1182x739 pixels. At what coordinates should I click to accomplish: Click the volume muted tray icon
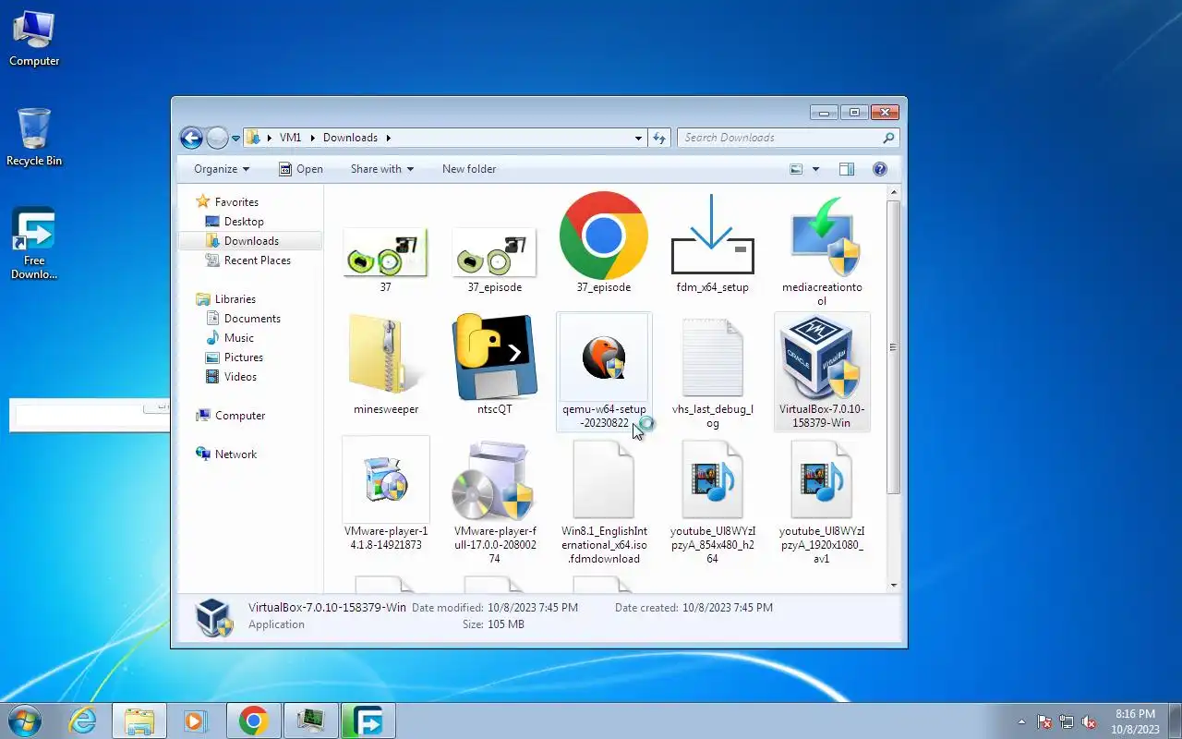click(1089, 721)
